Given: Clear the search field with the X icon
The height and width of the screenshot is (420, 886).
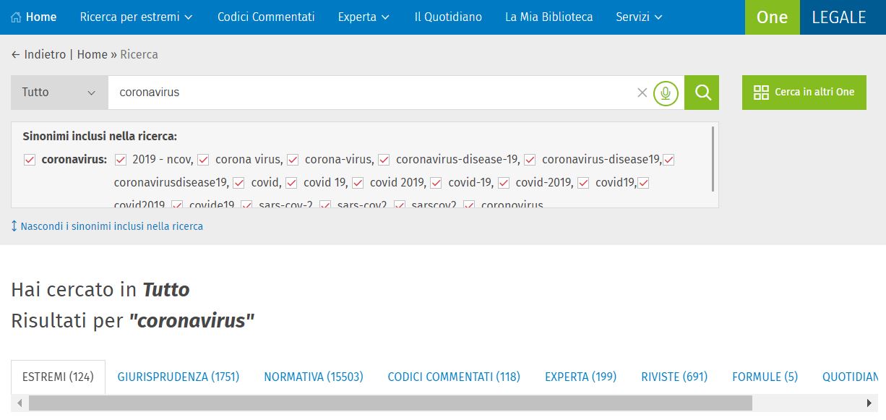Looking at the screenshot, I should (x=642, y=93).
